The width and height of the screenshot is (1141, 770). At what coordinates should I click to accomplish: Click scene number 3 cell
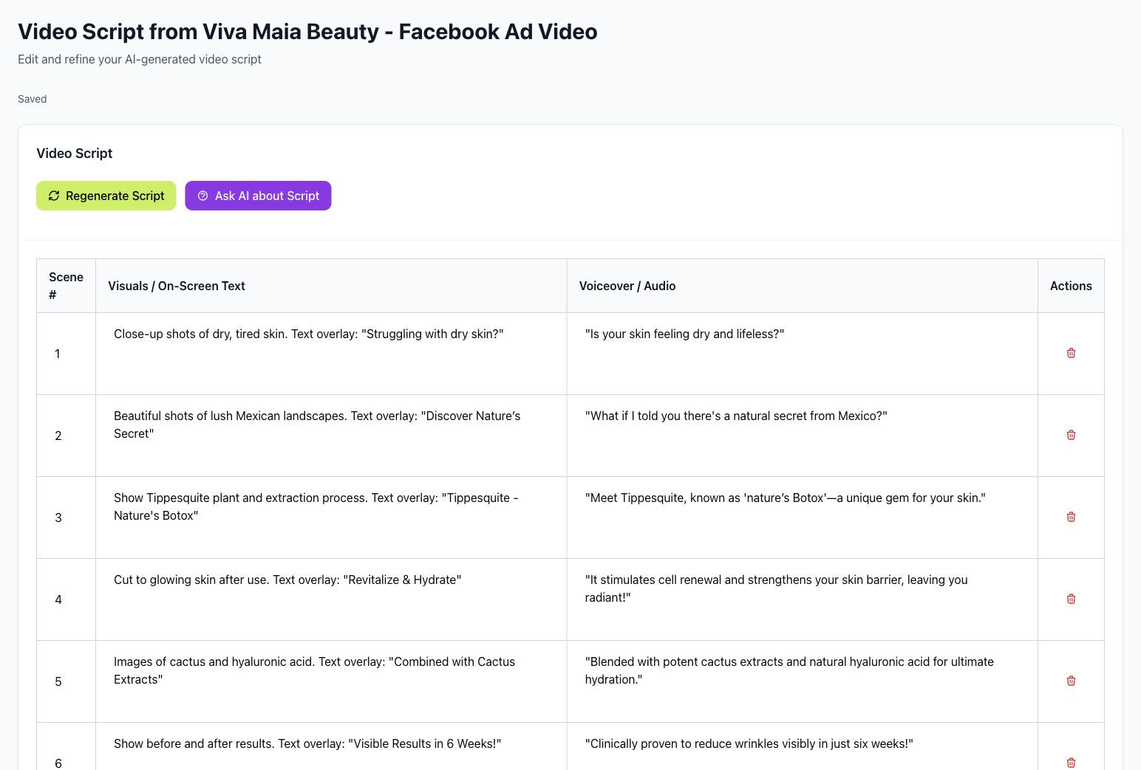tap(67, 518)
